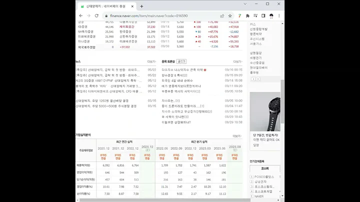Viewport: 360px width, 202px height.
Task: Share this page using the share icon
Action: 222,16
